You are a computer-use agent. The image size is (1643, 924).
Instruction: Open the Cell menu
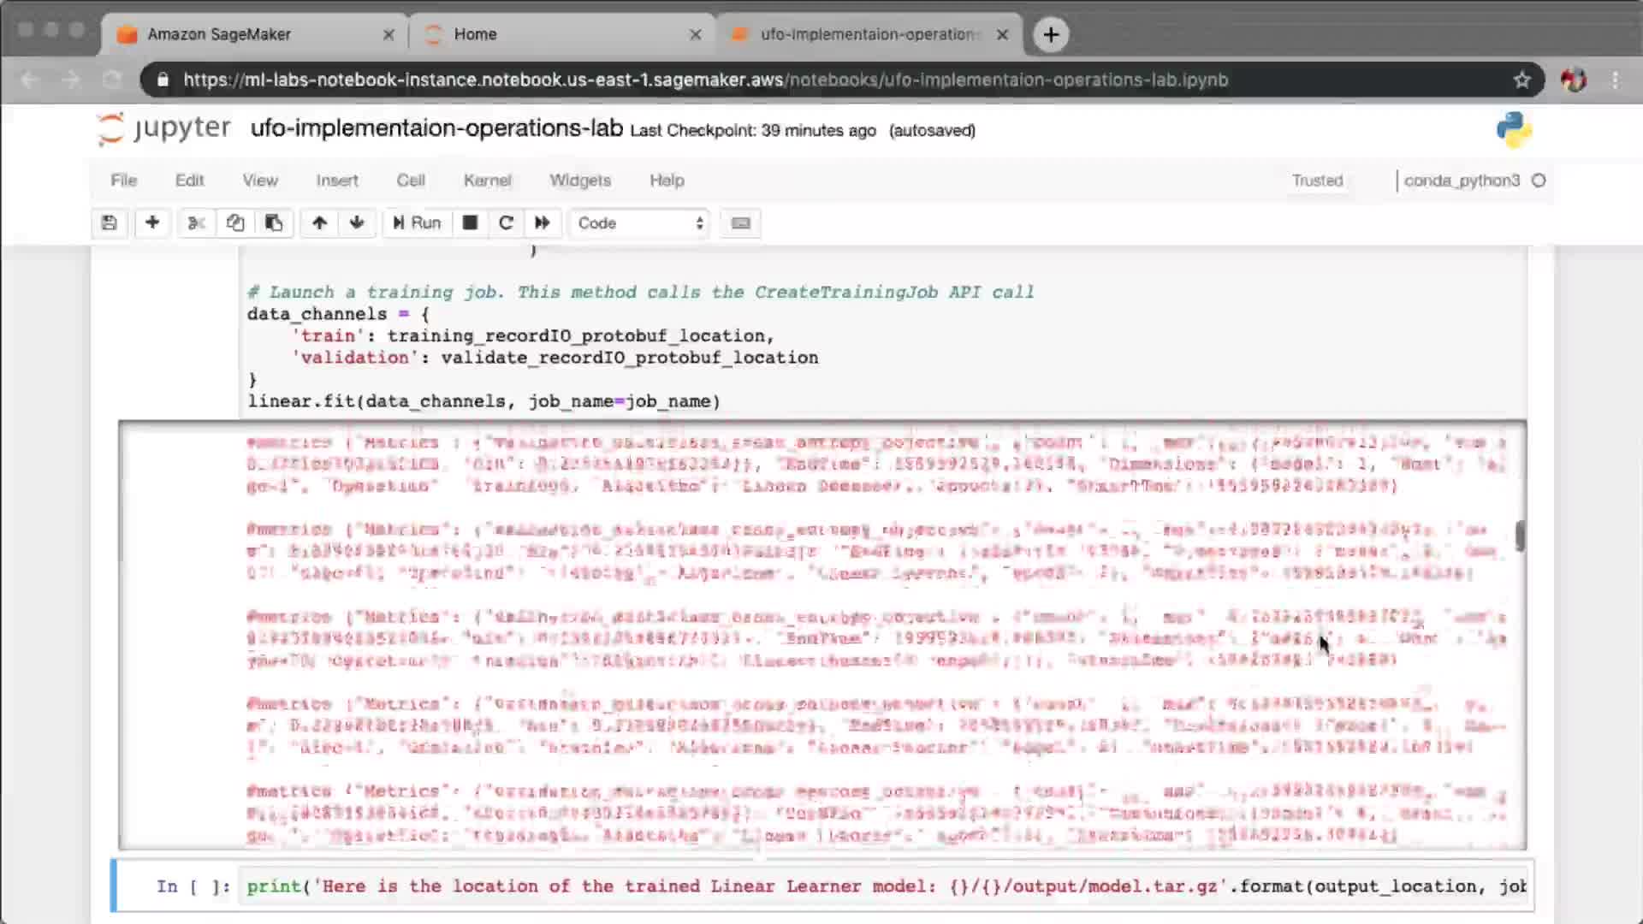410,181
